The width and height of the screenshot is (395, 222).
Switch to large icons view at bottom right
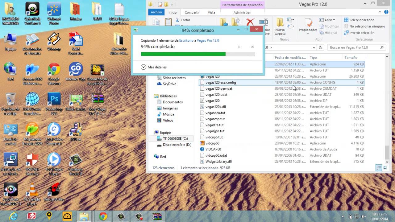pyautogui.click(x=385, y=168)
